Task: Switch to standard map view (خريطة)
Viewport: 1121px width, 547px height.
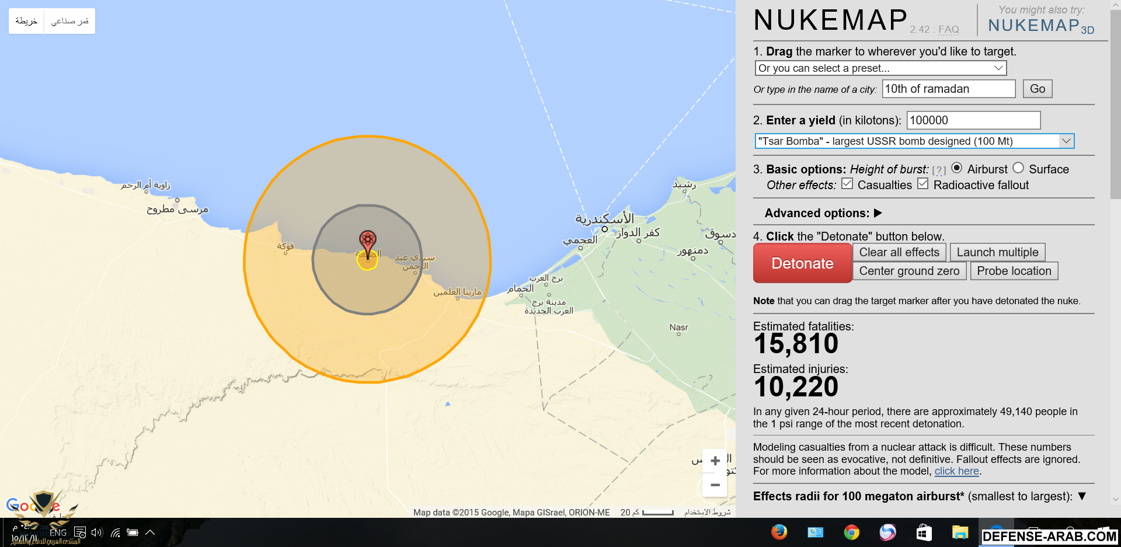Action: (x=26, y=21)
